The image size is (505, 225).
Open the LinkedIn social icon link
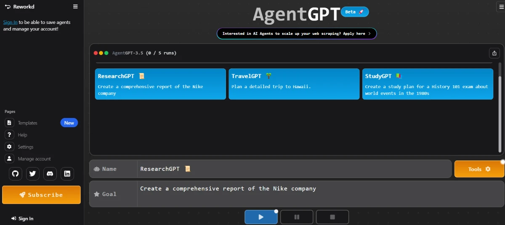point(67,173)
